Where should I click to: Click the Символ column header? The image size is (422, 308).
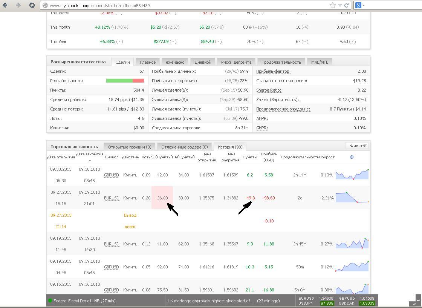coord(112,157)
